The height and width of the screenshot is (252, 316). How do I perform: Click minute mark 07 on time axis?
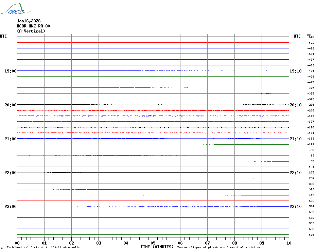pos(208,243)
